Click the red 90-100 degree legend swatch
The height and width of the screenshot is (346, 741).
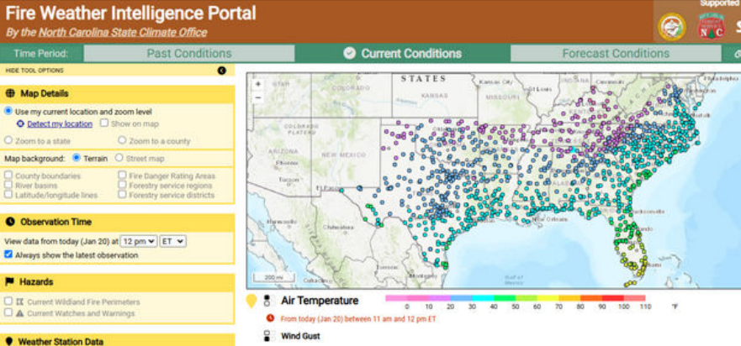pyautogui.click(x=613, y=298)
